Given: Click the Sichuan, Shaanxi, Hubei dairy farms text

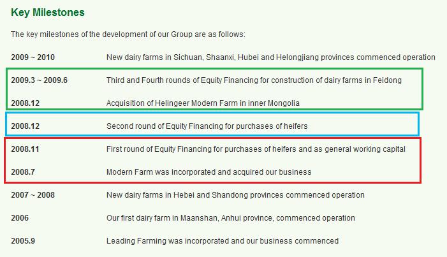Looking at the screenshot, I should pyautogui.click(x=270, y=57).
